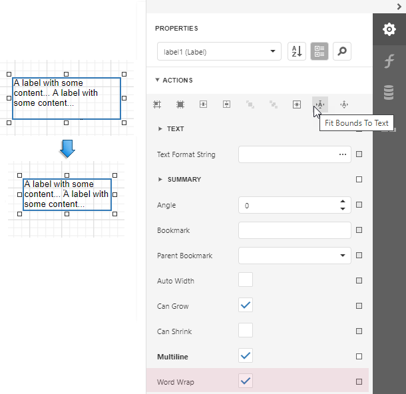The height and width of the screenshot is (394, 406).
Task: Click the Center Vertically action icon
Action: tap(226, 104)
